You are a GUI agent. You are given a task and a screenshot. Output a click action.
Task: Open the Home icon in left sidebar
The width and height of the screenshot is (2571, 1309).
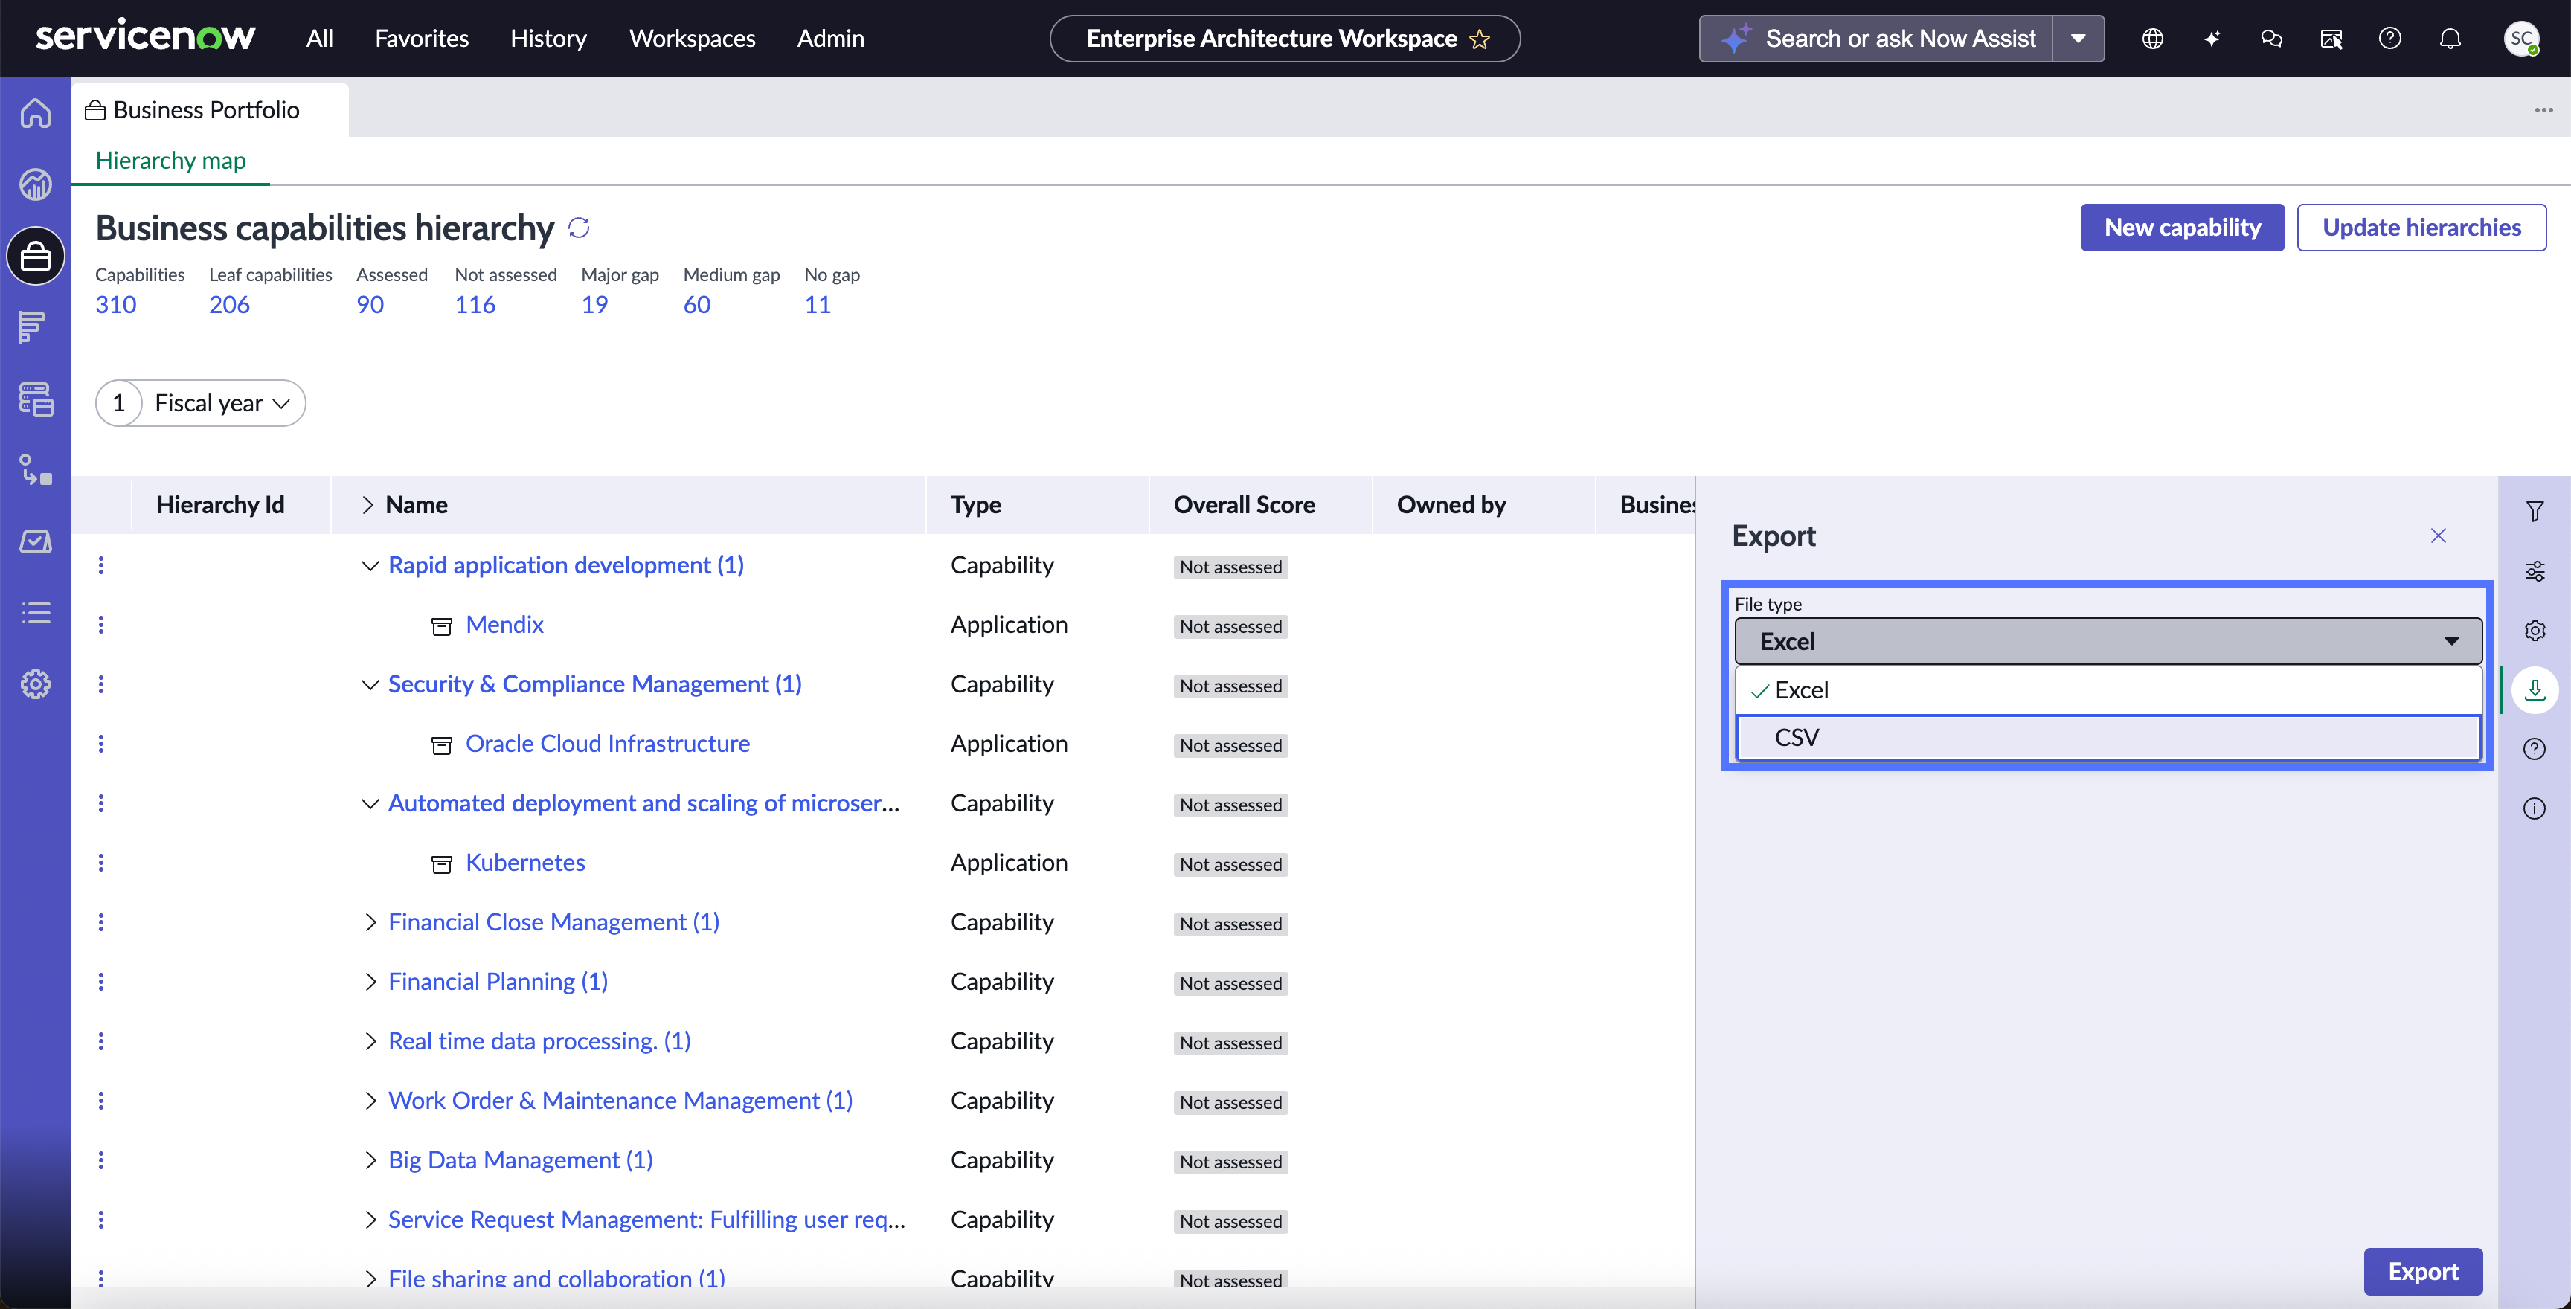[x=36, y=113]
